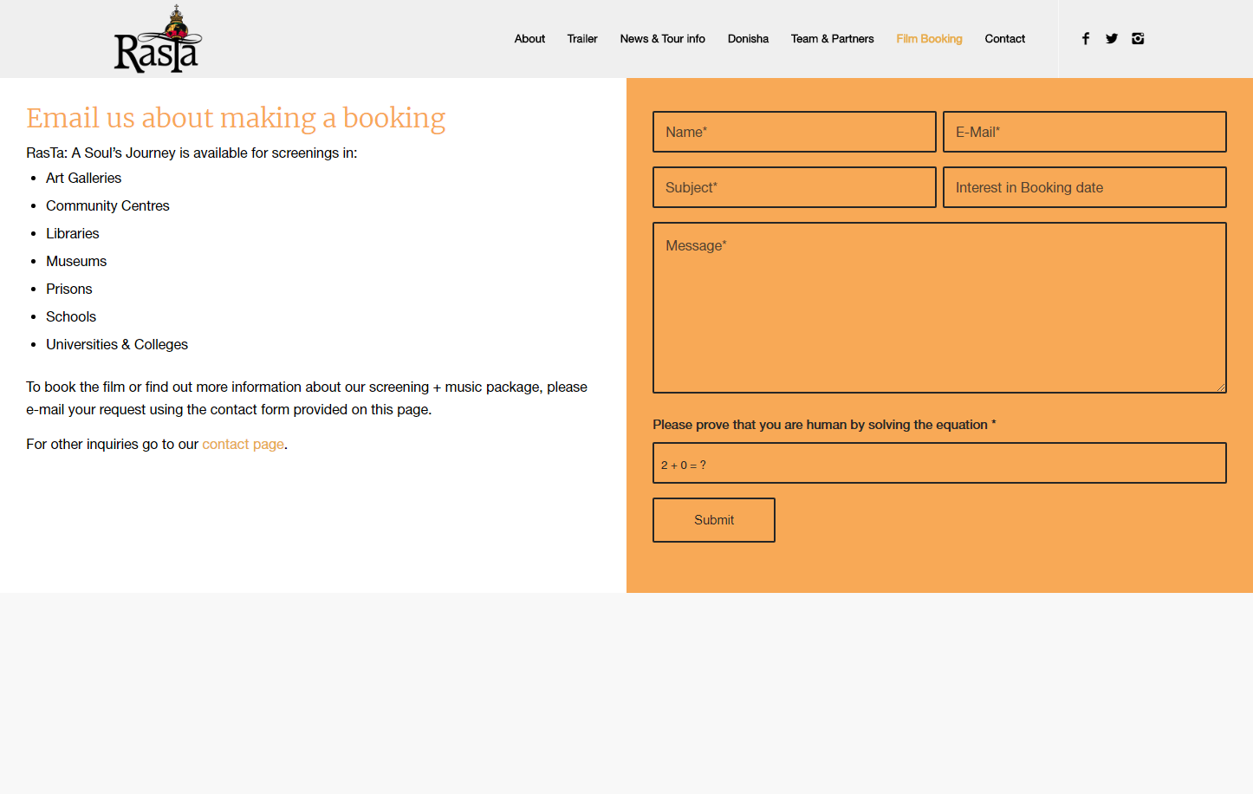Open the About menu item
1253x794 pixels.
(529, 39)
